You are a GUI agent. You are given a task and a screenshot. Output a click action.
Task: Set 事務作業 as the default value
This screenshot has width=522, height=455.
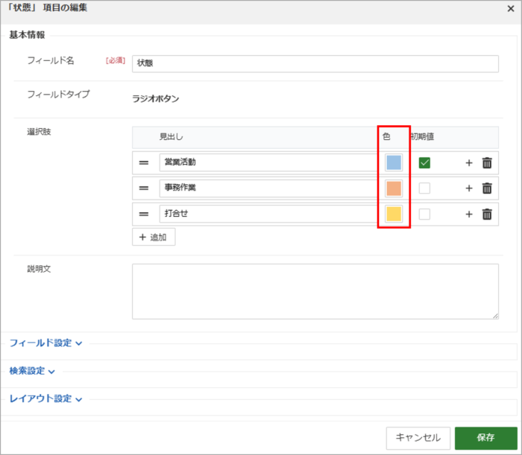tap(424, 188)
